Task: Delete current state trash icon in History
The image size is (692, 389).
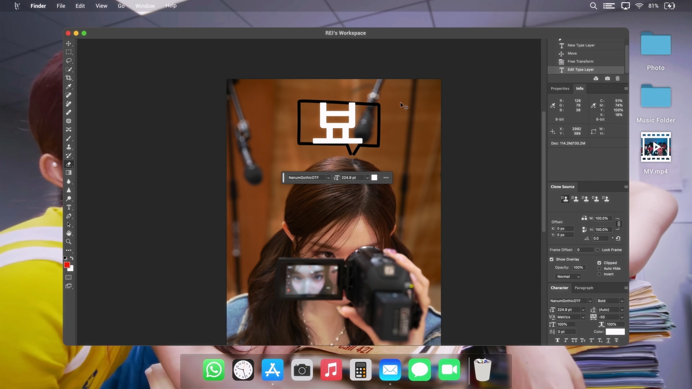Action: 618,79
